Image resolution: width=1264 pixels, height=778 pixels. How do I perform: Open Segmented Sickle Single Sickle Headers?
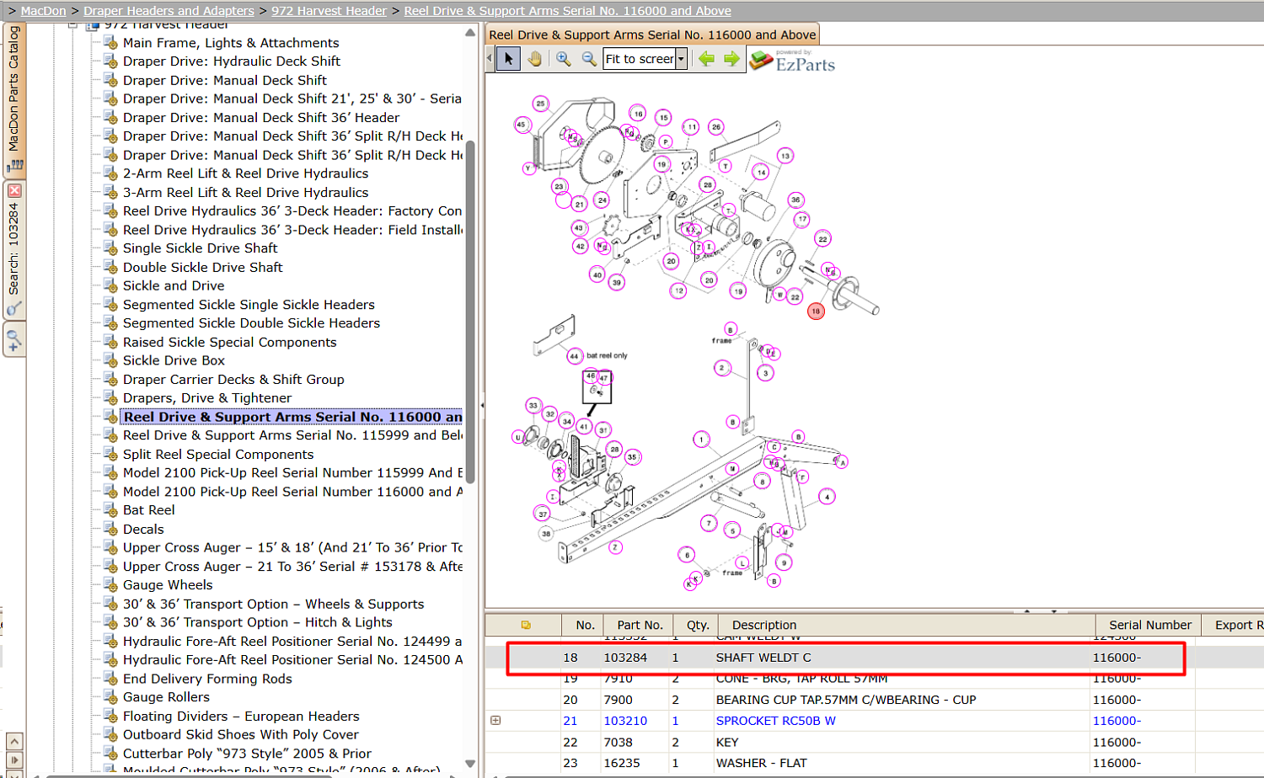[249, 305]
